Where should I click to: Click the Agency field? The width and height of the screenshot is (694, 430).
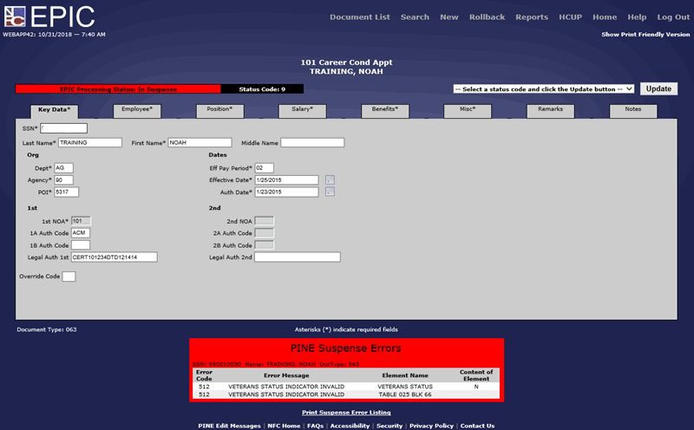coord(63,180)
